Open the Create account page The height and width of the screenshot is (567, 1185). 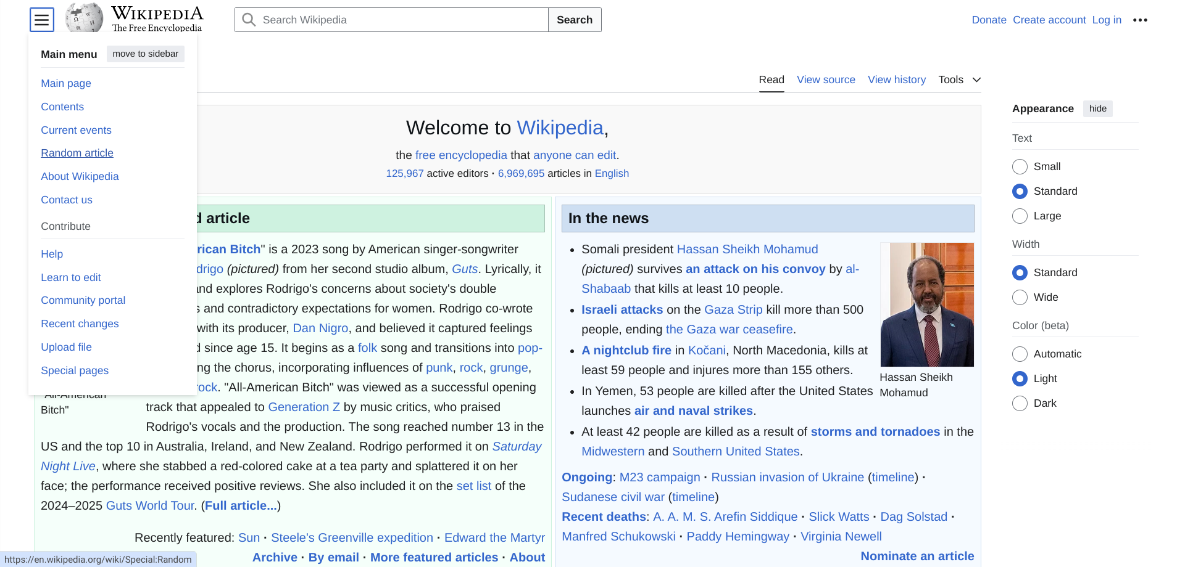(x=1049, y=20)
